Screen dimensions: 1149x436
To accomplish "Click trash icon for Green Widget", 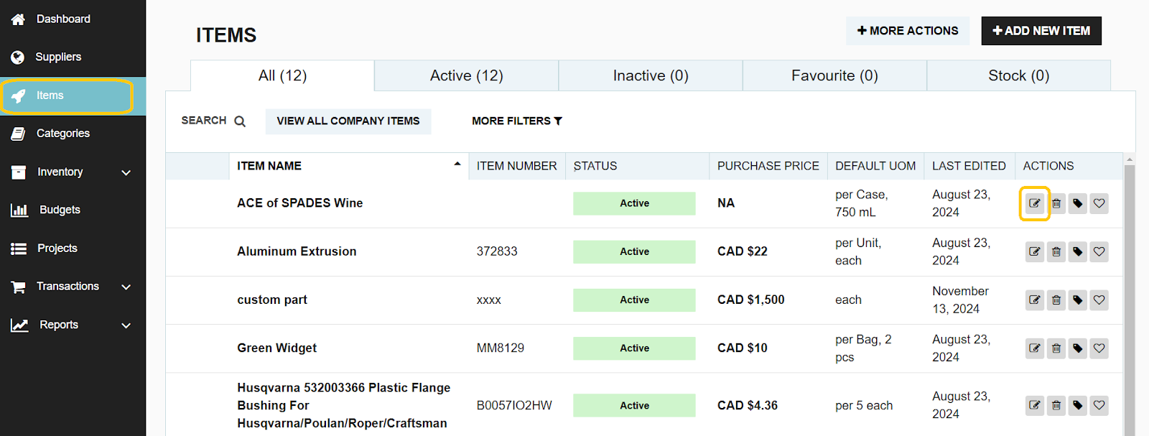I will click(x=1056, y=348).
